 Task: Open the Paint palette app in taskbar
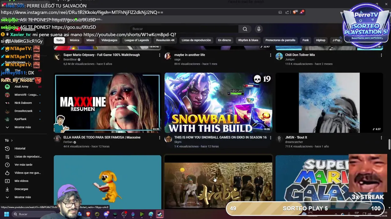point(151,214)
